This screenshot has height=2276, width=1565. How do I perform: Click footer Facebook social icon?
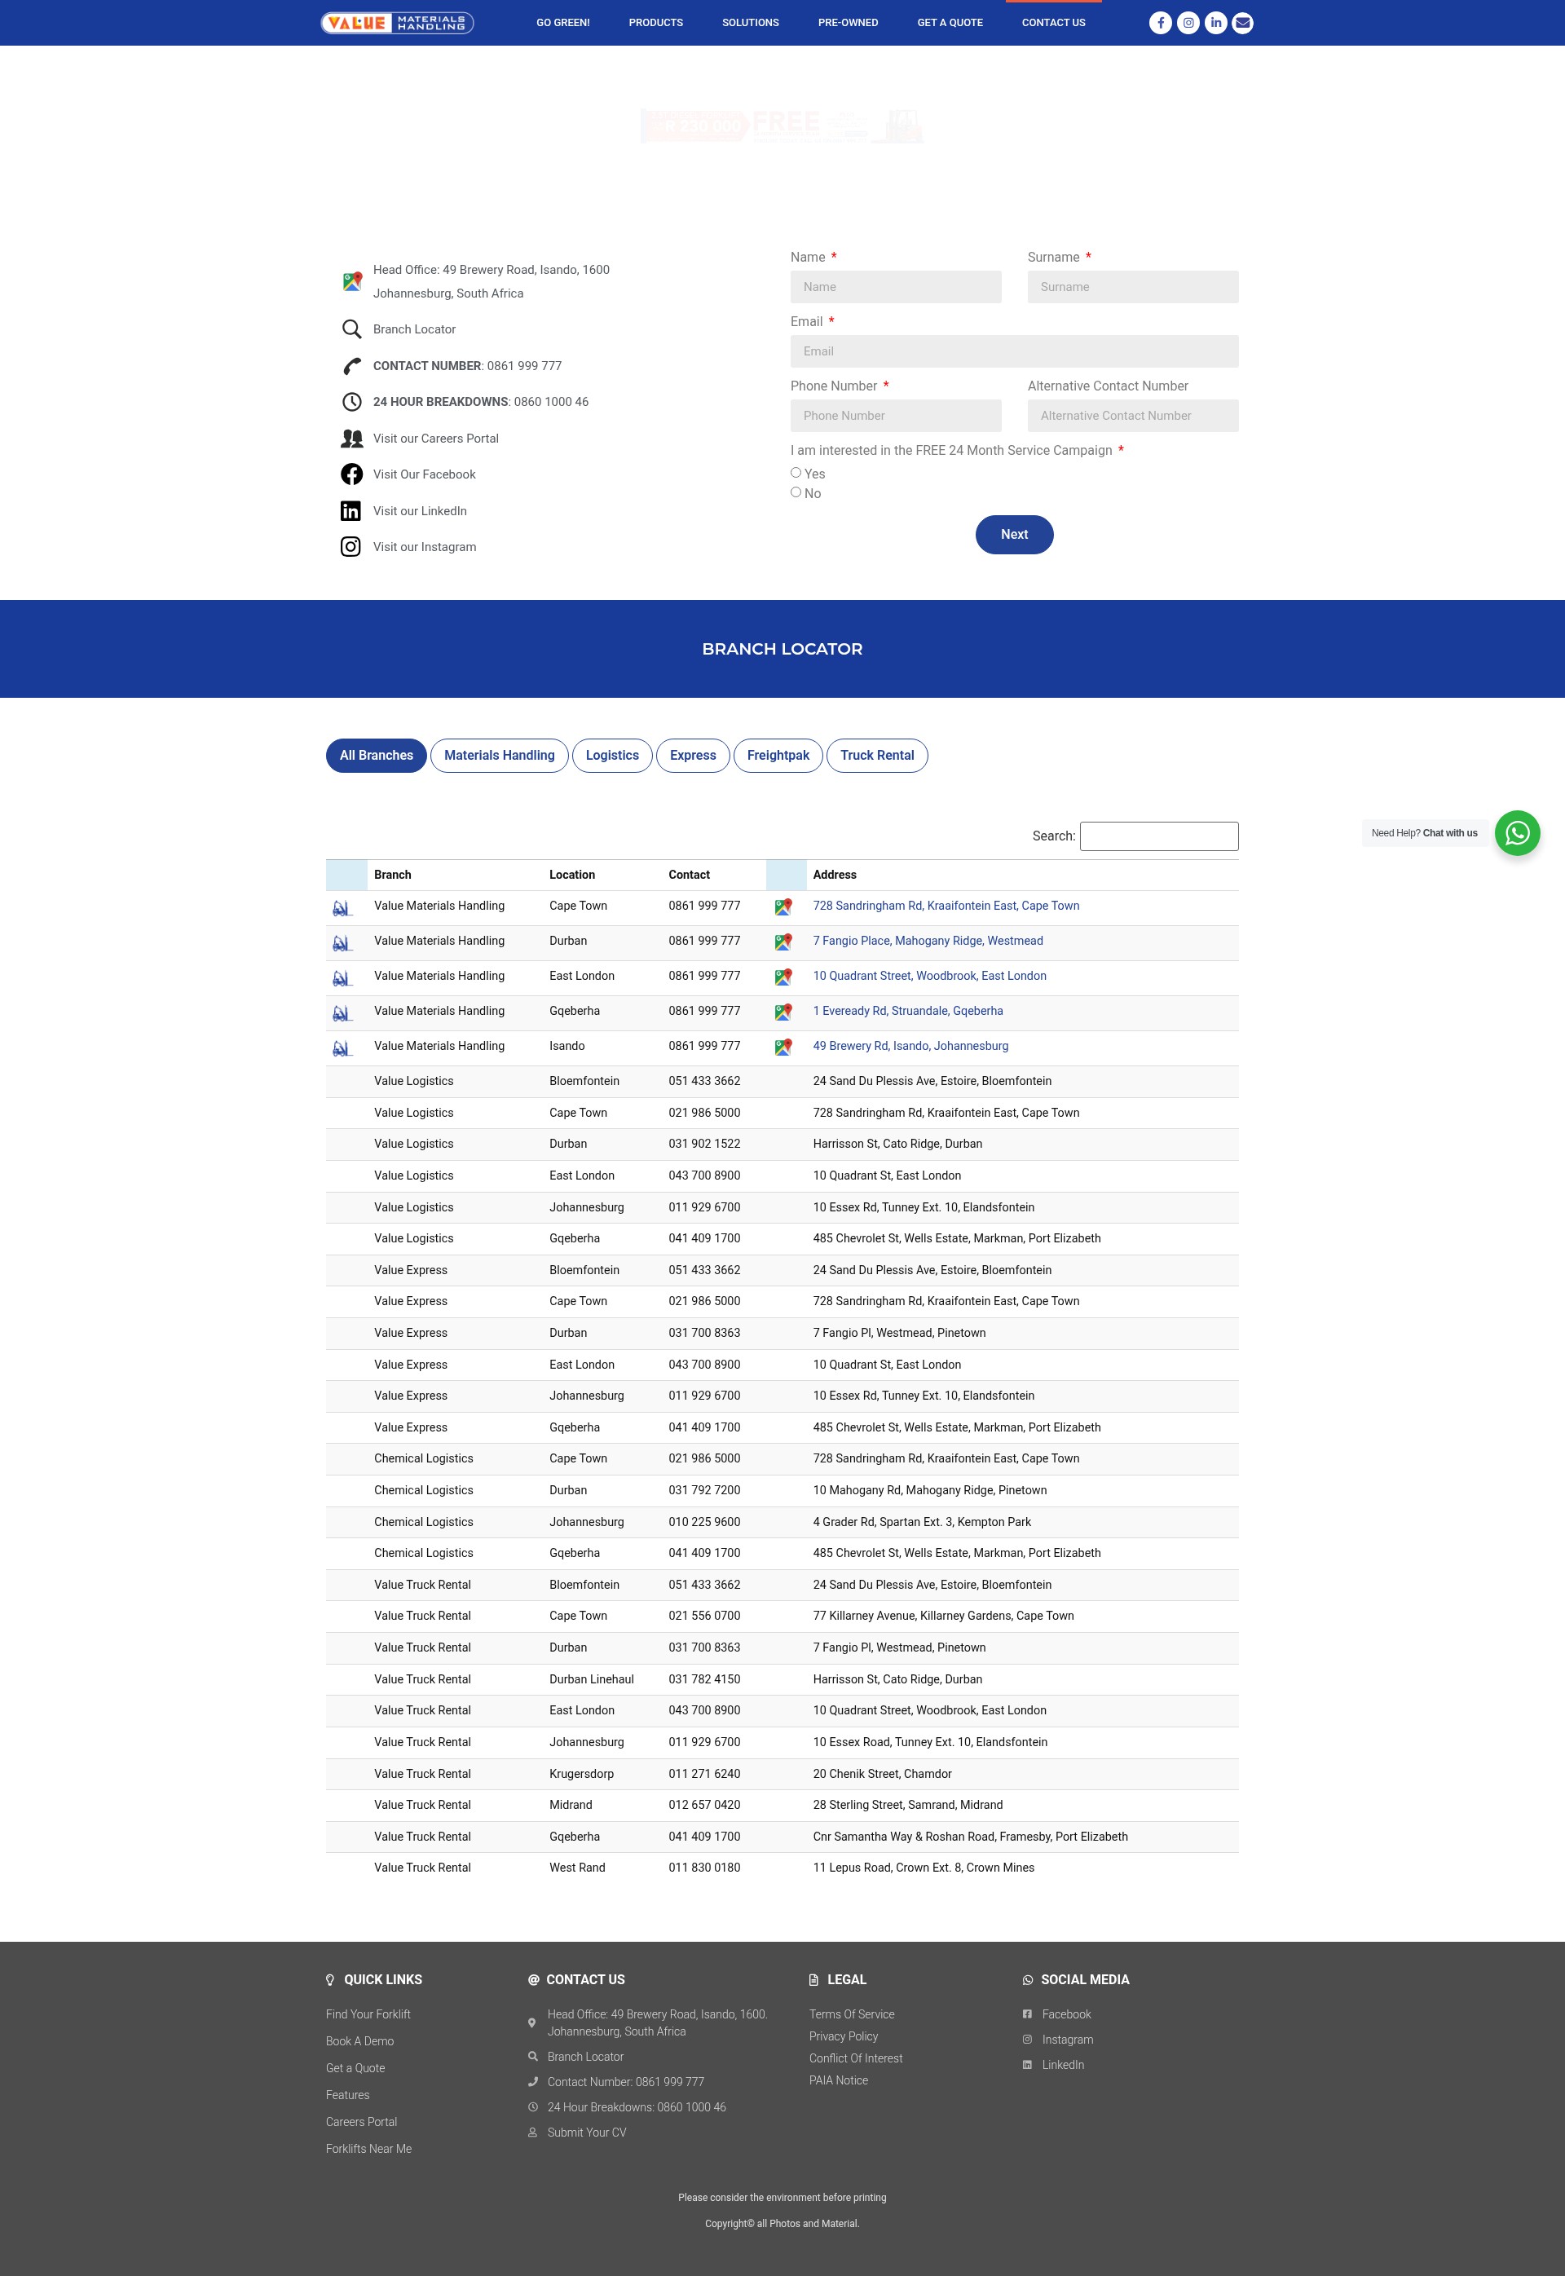tap(1027, 2014)
